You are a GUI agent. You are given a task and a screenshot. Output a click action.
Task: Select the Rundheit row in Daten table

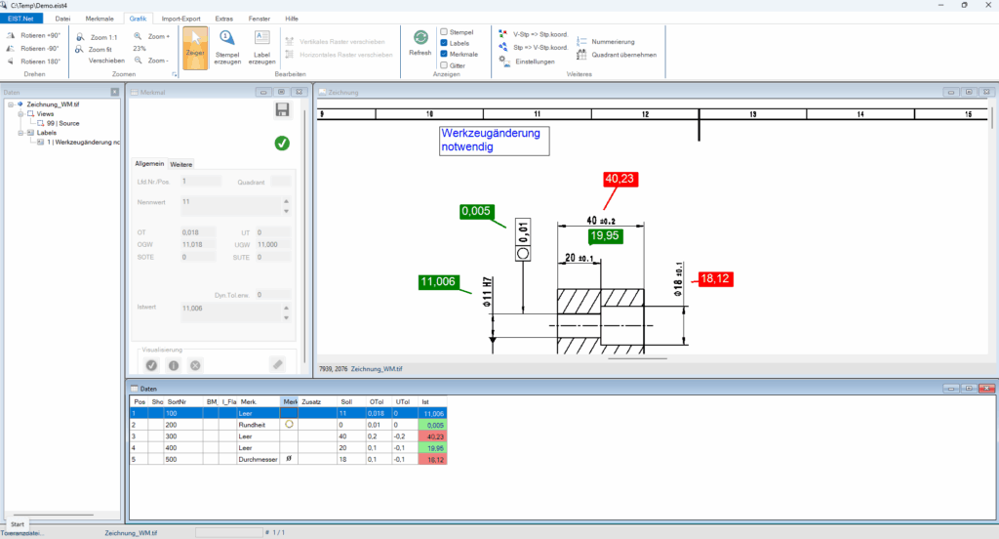coord(288,425)
